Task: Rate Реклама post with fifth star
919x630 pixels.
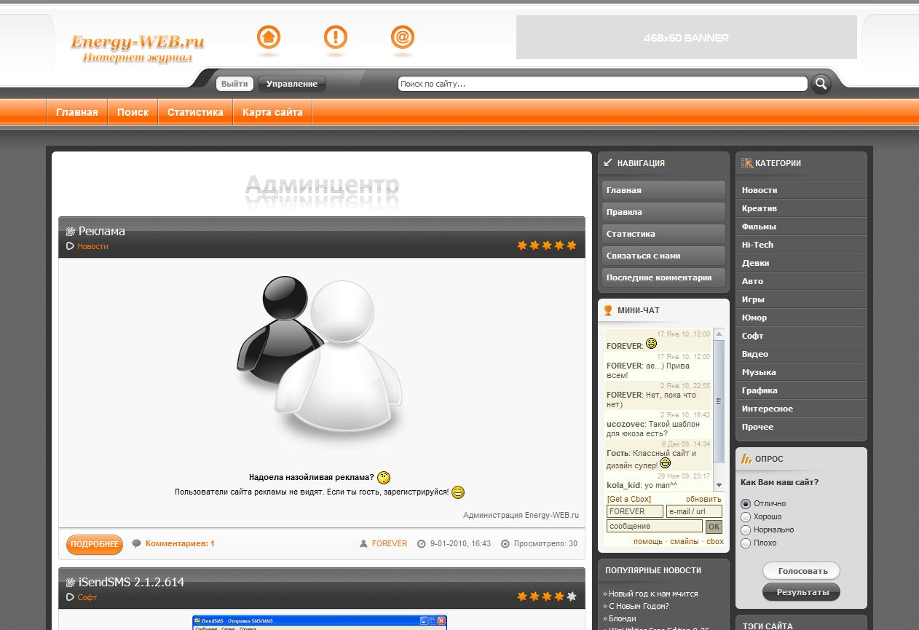Action: [x=572, y=245]
